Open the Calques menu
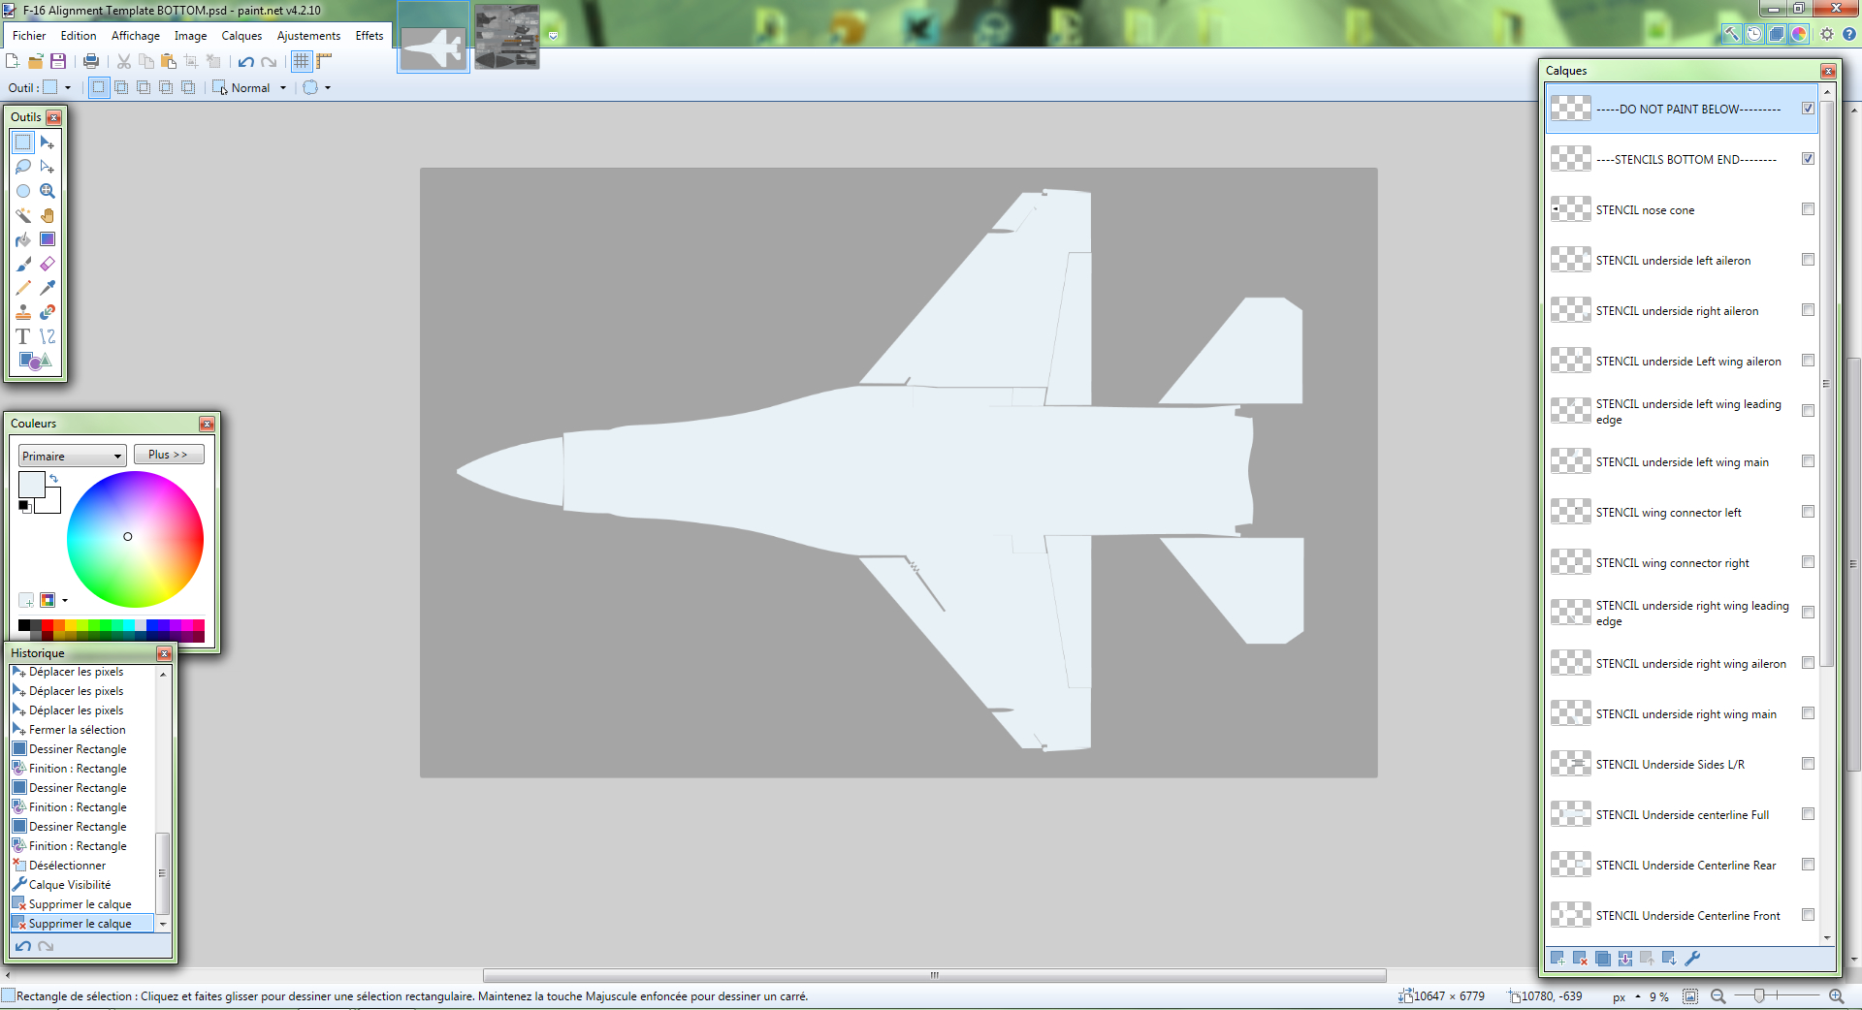This screenshot has height=1010, width=1862. [x=241, y=36]
